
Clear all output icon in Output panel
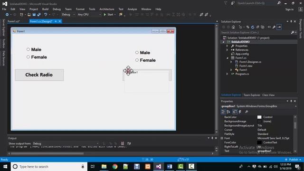pos(123,143)
